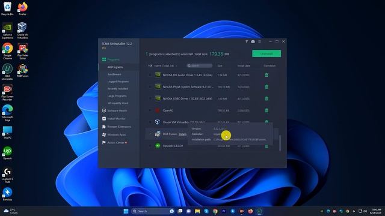The width and height of the screenshot is (385, 216).
Task: Click the tools icon in IObit title bar
Action: (247, 41)
